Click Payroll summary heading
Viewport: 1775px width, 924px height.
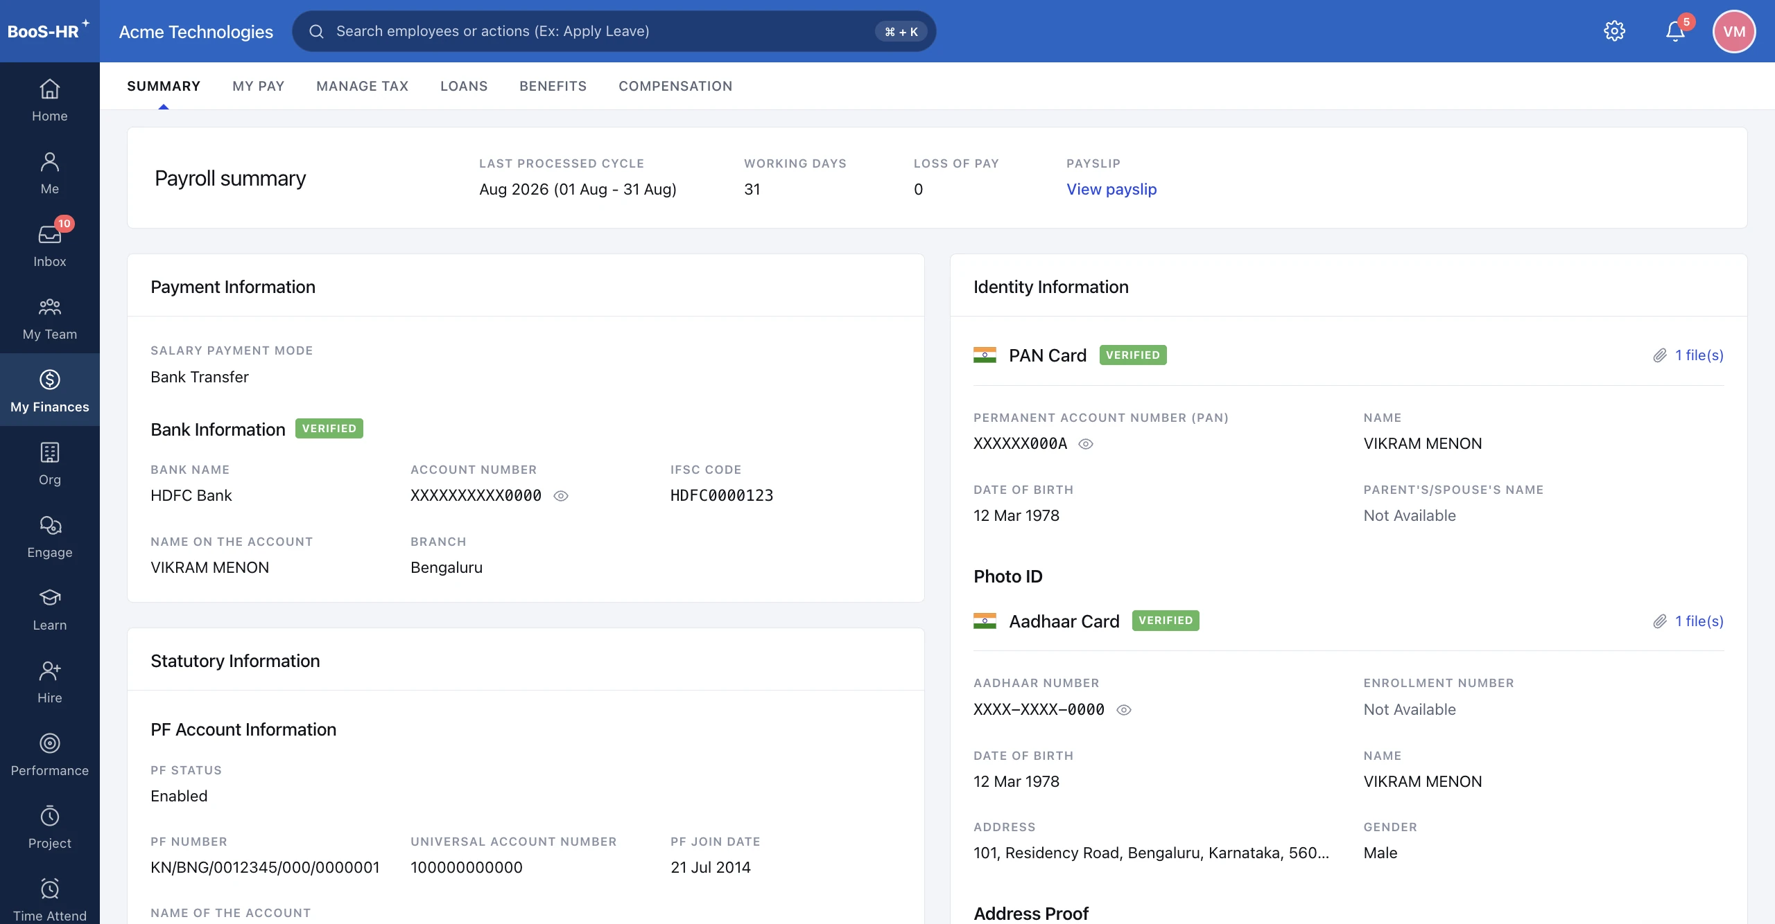(230, 179)
